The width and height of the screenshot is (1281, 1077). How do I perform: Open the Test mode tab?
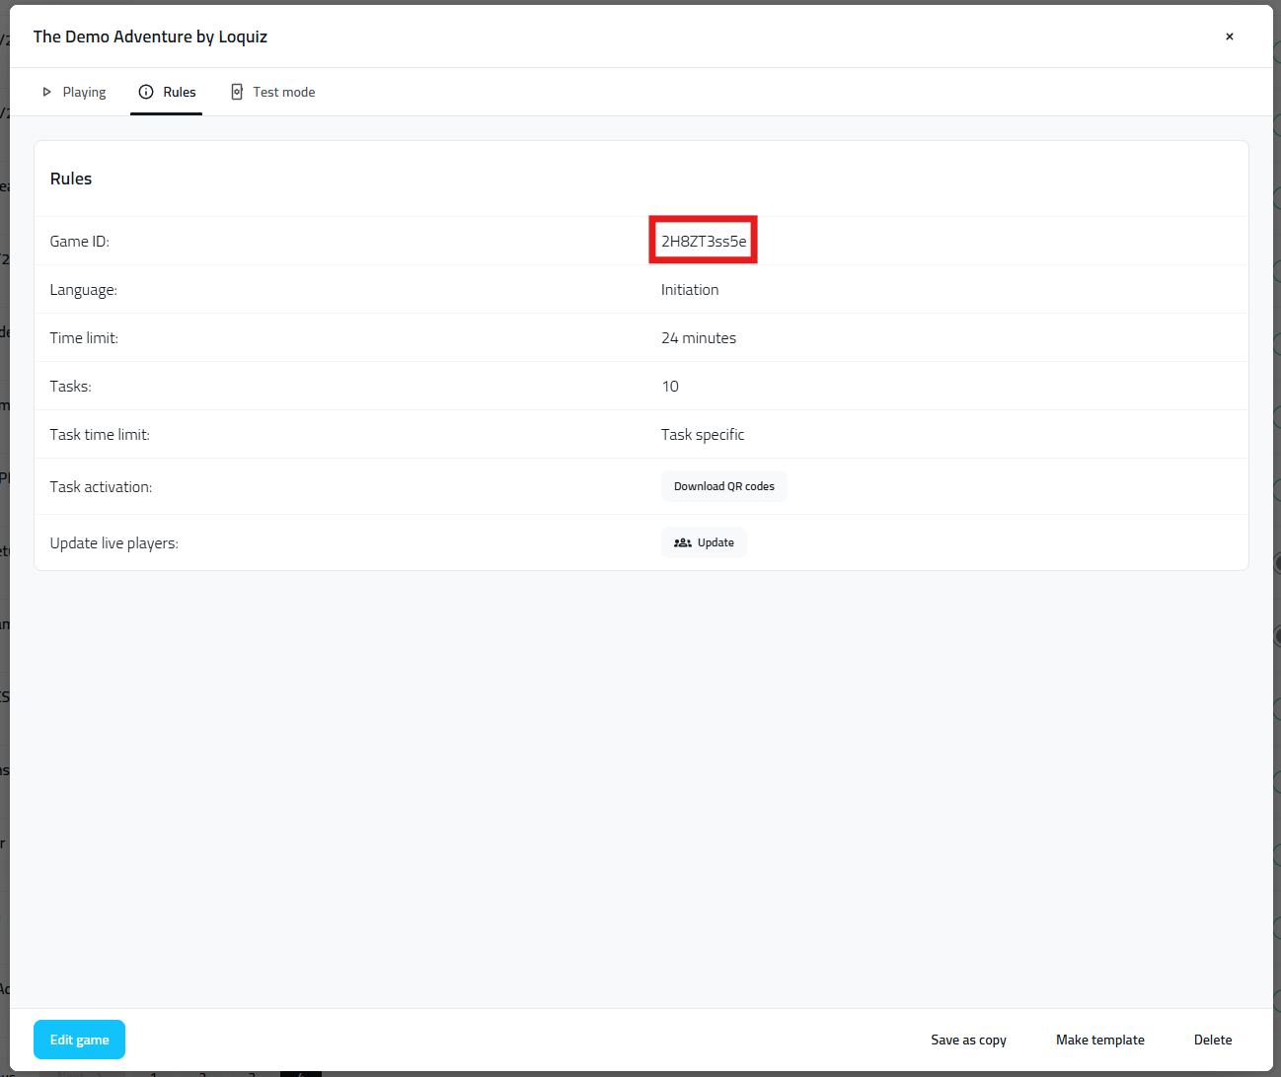pos(283,92)
